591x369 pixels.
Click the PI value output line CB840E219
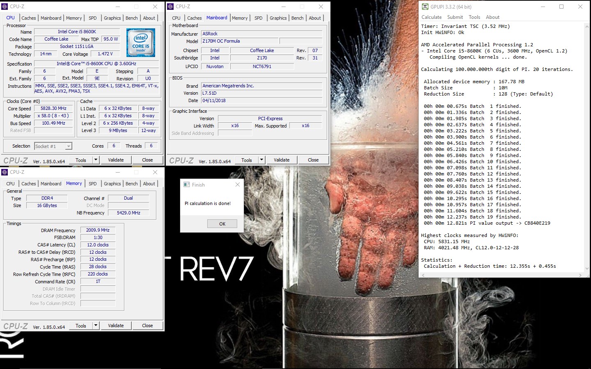click(x=487, y=223)
